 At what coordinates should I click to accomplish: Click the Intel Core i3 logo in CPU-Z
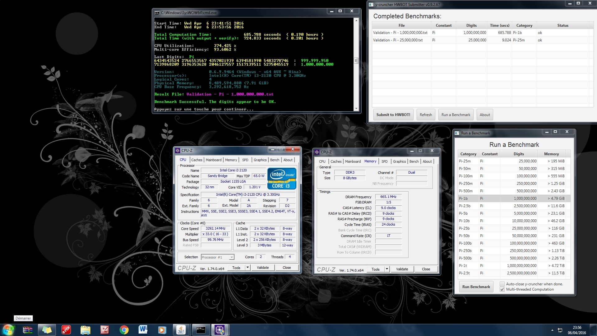pos(282,179)
